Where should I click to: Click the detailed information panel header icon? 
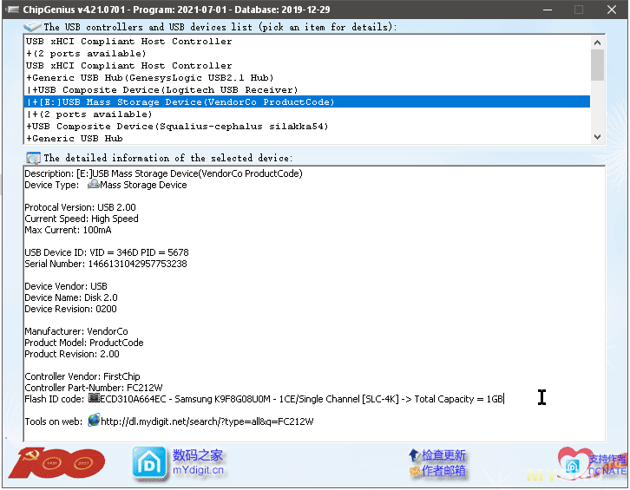pyautogui.click(x=33, y=158)
